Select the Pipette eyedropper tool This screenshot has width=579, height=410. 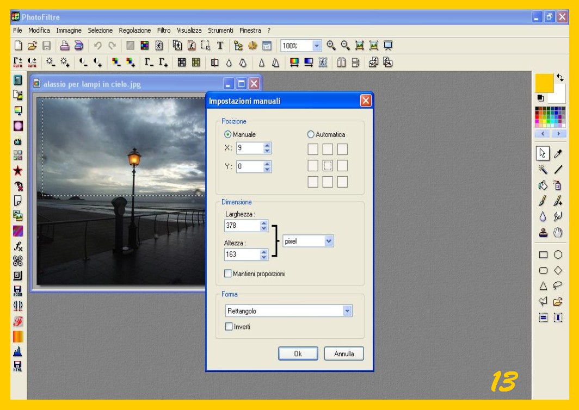[x=558, y=154]
